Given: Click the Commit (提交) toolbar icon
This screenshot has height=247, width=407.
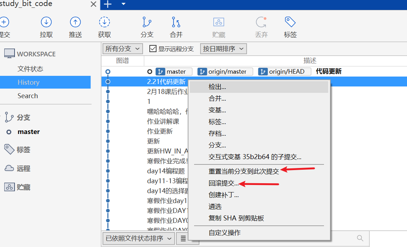Looking at the screenshot, I should (4, 22).
